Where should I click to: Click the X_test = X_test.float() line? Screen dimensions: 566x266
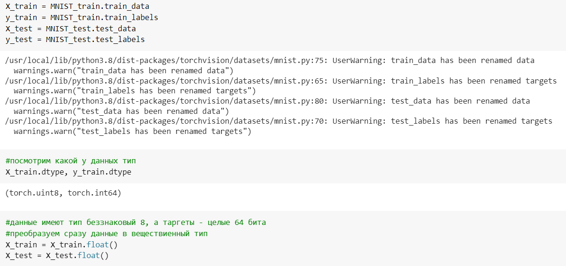(57, 256)
